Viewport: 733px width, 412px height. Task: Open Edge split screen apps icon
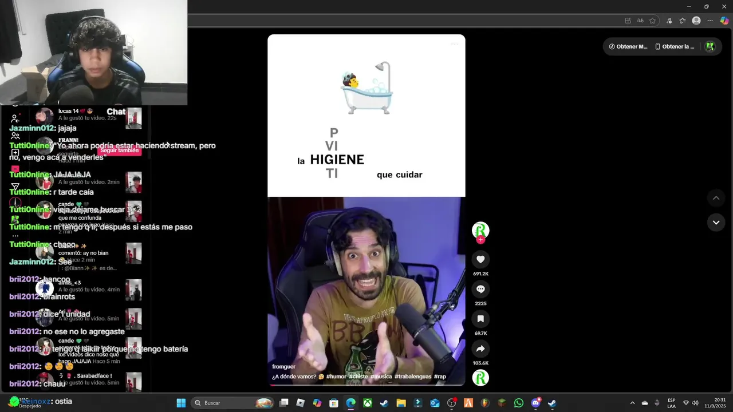coord(628,21)
